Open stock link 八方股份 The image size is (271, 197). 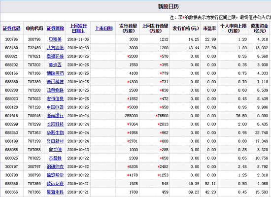pyautogui.click(x=55, y=48)
